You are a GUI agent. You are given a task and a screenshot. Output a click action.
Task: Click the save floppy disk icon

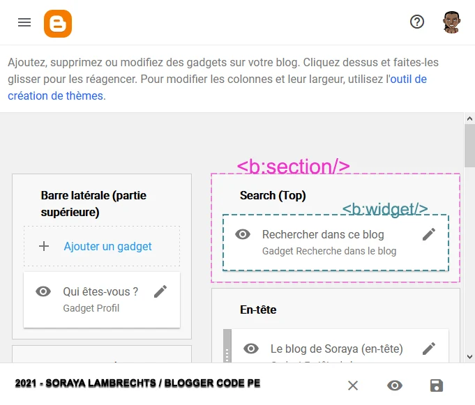(x=437, y=385)
